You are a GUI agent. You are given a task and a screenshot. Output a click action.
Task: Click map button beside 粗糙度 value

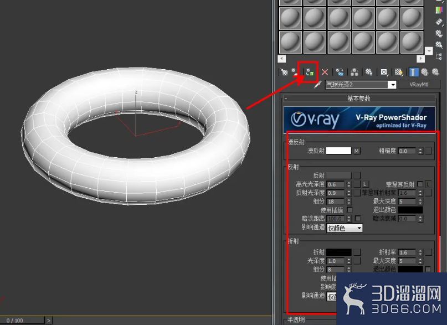(429, 151)
